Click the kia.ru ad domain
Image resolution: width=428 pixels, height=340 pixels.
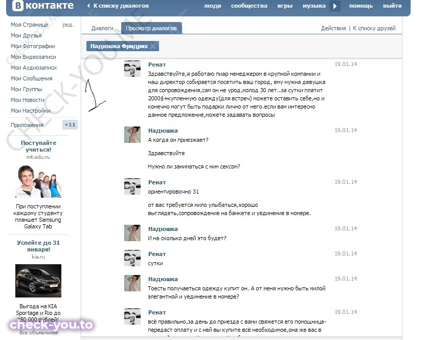(x=38, y=257)
